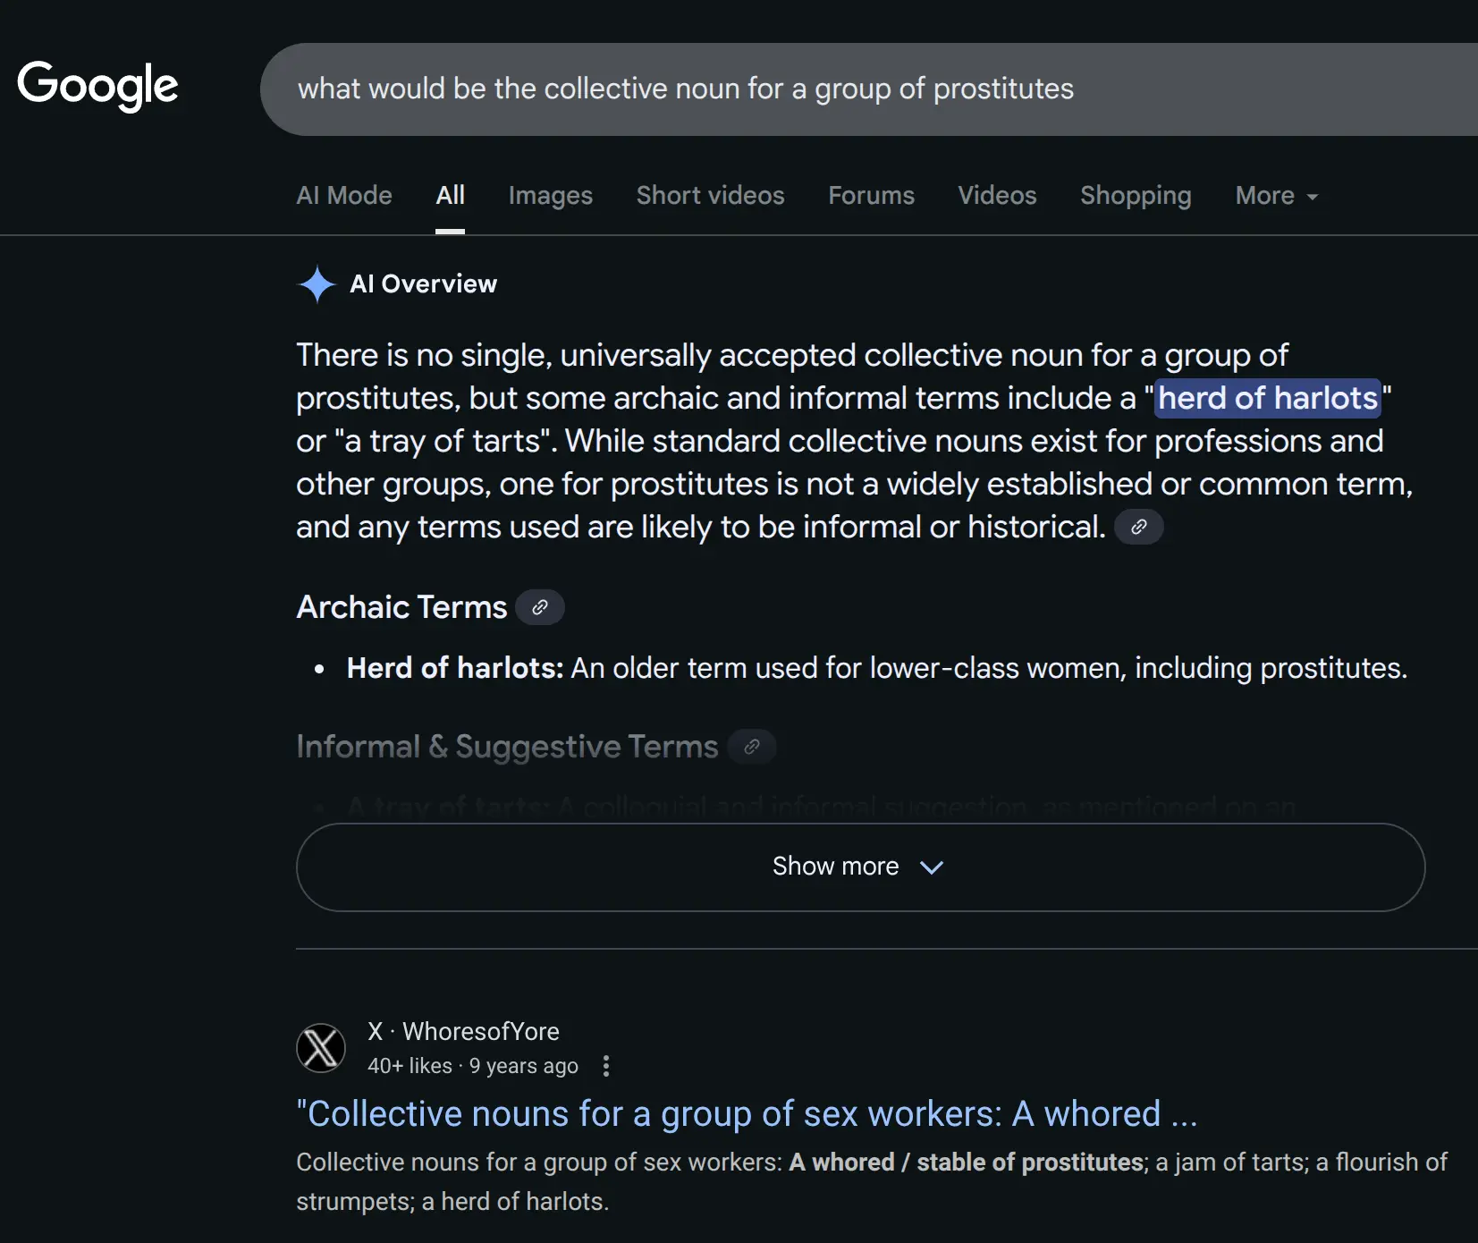
Task: Click the X logo of WhoresofYore result
Action: click(321, 1048)
